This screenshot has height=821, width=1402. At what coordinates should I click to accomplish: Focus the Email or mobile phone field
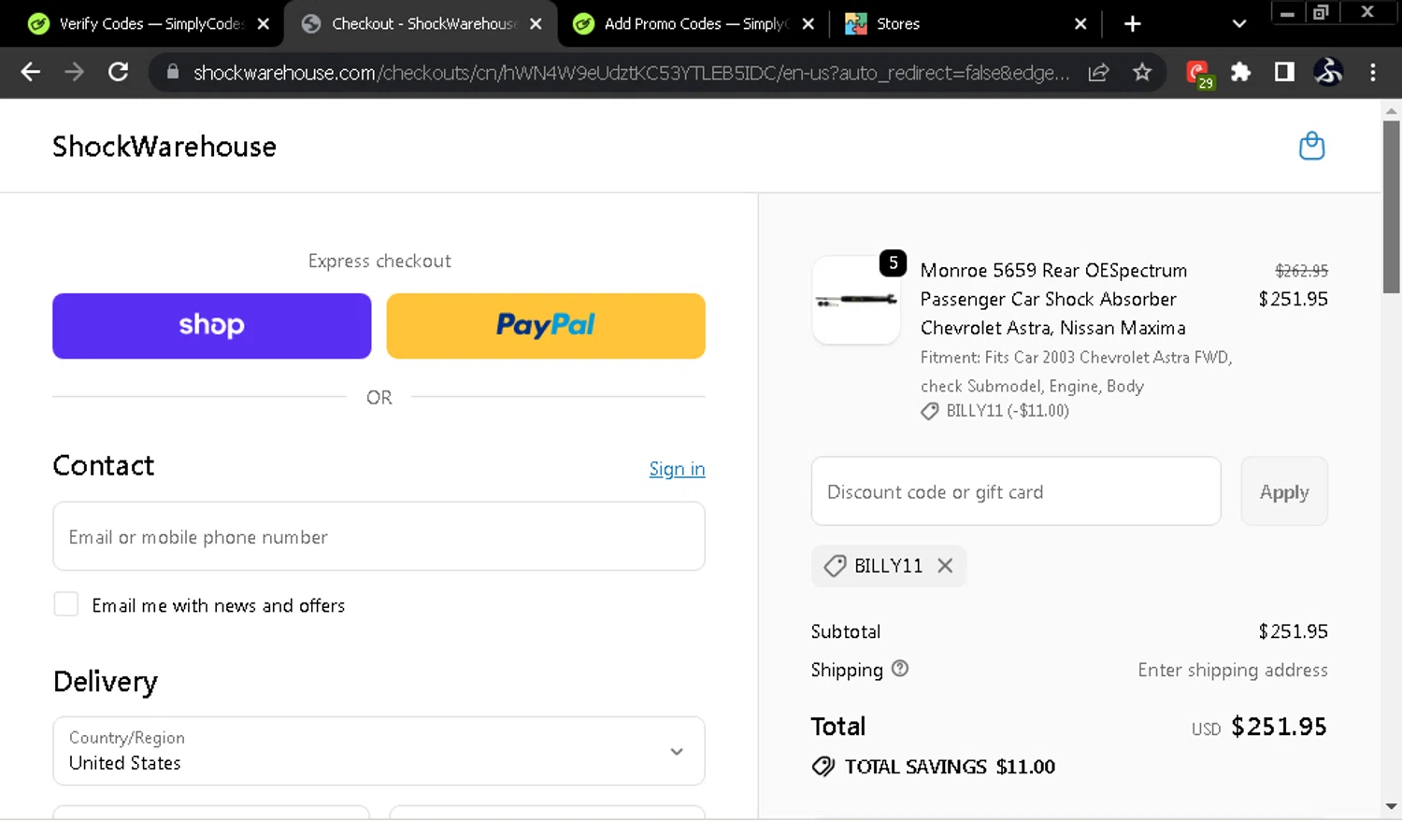coord(379,536)
